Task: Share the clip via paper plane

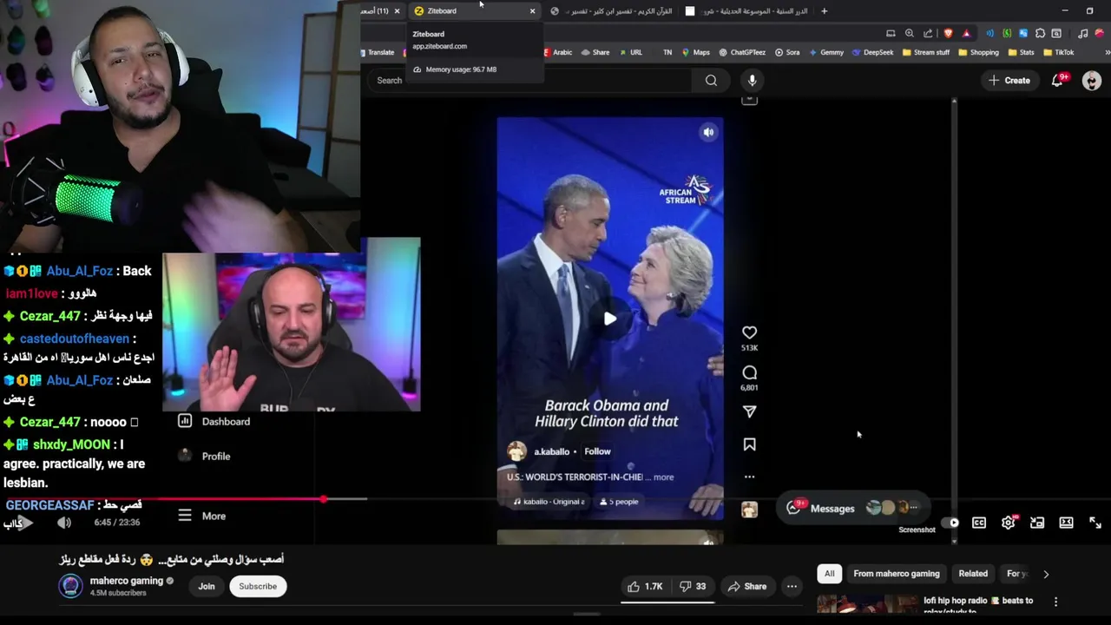Action: click(749, 411)
